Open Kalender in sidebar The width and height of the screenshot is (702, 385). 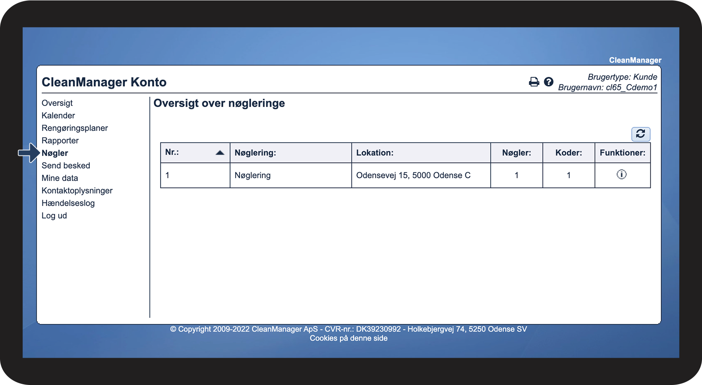[58, 115]
